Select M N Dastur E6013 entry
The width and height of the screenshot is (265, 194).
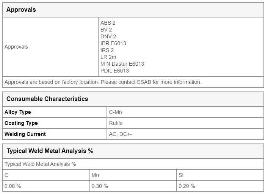tap(122, 64)
